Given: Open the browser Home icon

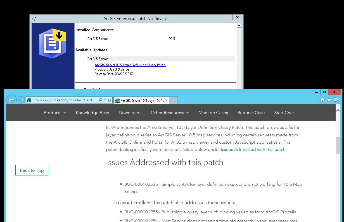Looking at the screenshot, I should [x=322, y=100].
